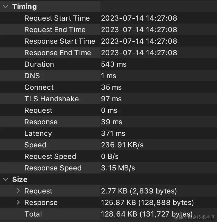Select the 3.15 MB/s Response Speed value

(118, 168)
